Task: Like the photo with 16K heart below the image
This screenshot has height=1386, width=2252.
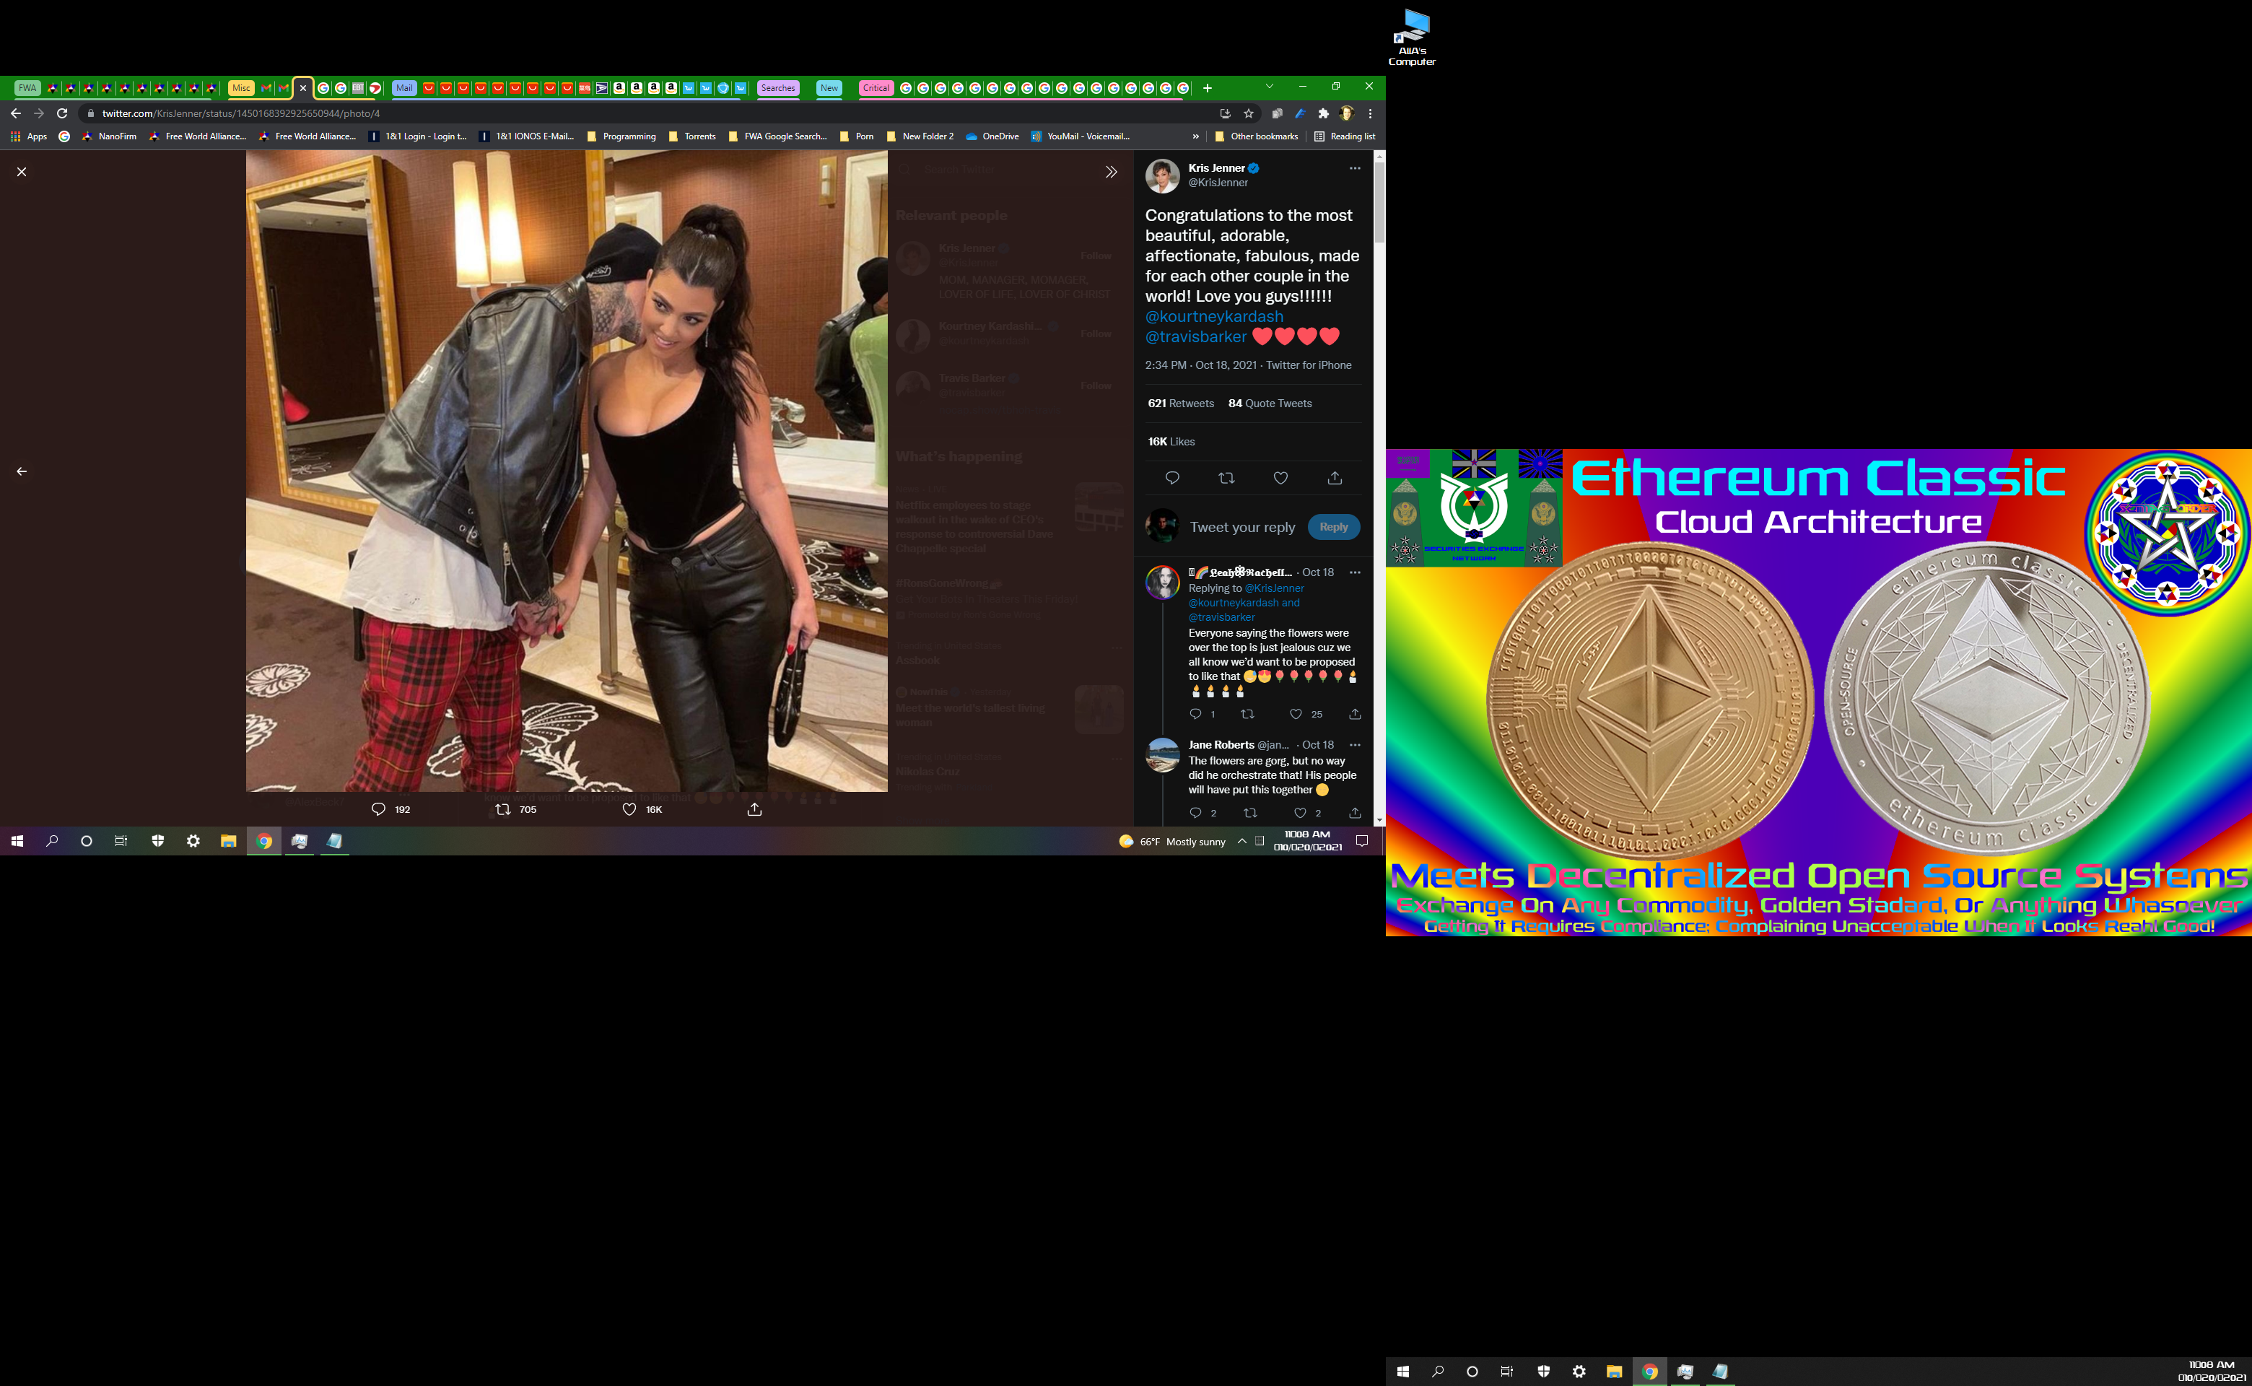Action: (x=629, y=809)
